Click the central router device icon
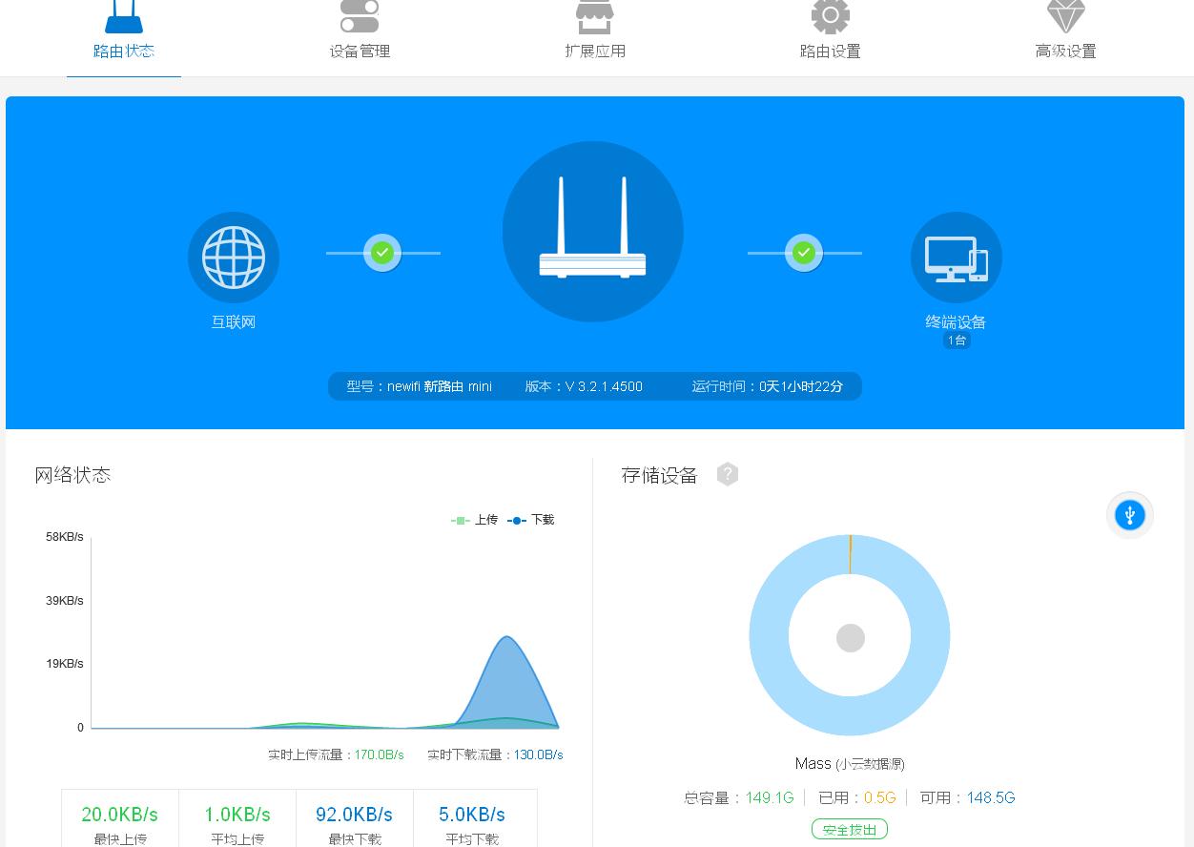 coord(593,231)
